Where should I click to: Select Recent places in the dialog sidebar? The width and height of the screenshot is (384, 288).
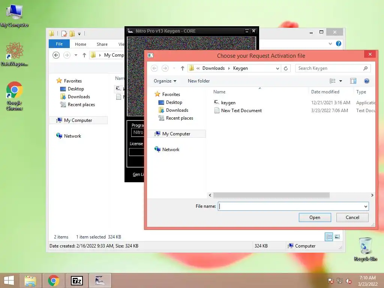click(x=180, y=118)
